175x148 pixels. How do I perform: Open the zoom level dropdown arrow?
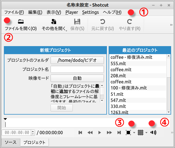(x=134, y=133)
